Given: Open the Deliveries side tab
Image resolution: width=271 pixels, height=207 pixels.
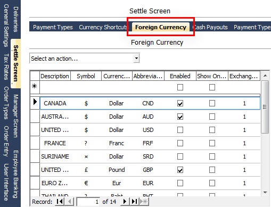Looking at the screenshot, I should (15, 19).
